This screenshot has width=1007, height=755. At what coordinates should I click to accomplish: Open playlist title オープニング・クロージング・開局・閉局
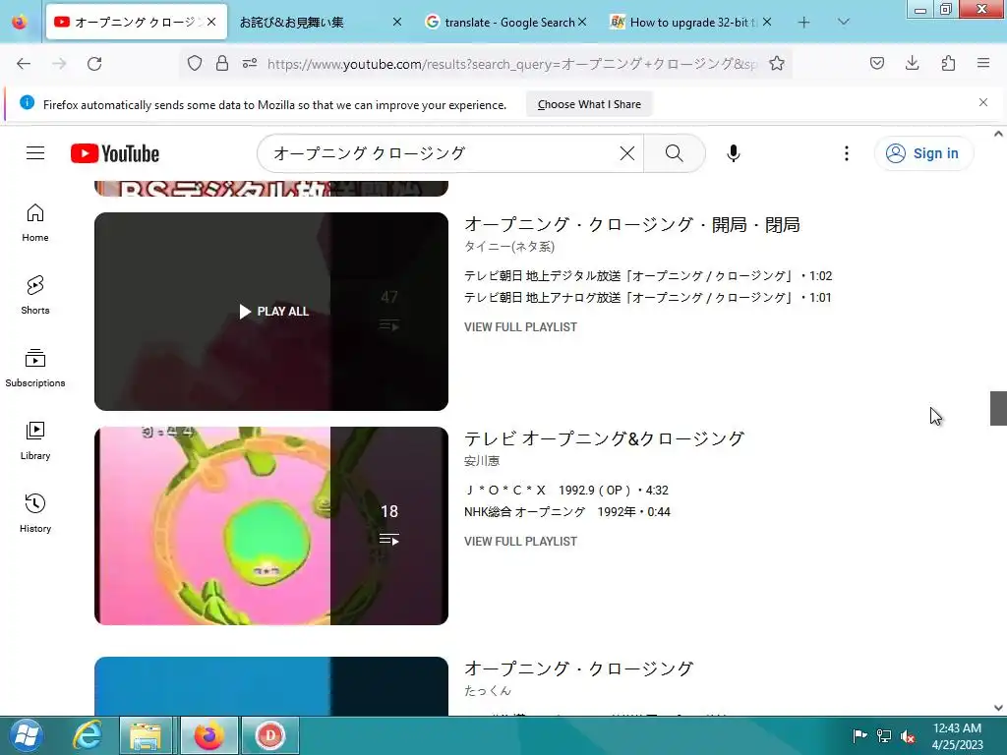pos(632,225)
